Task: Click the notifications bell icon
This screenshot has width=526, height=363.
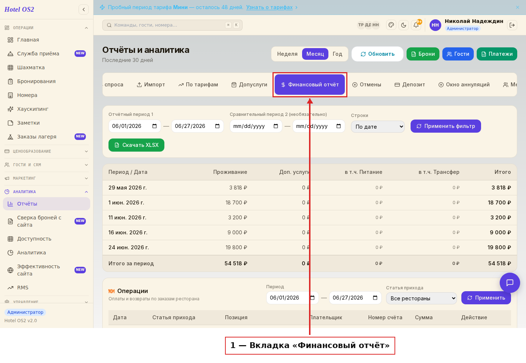Action: (x=416, y=25)
